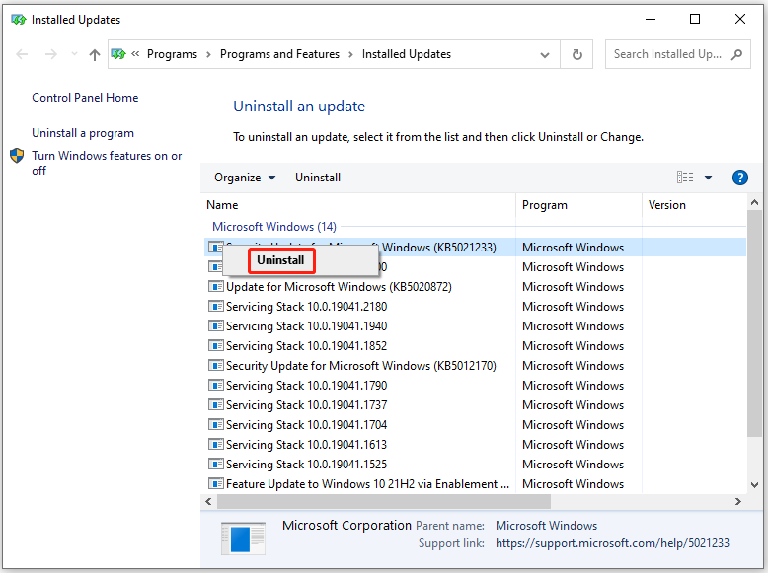Screen dimensions: 768x573
Task: Click update icon beside Servicing Stack 10.0.19041.1790
Action: 215,385
